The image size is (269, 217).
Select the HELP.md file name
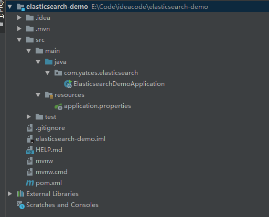pyautogui.click(x=49, y=150)
